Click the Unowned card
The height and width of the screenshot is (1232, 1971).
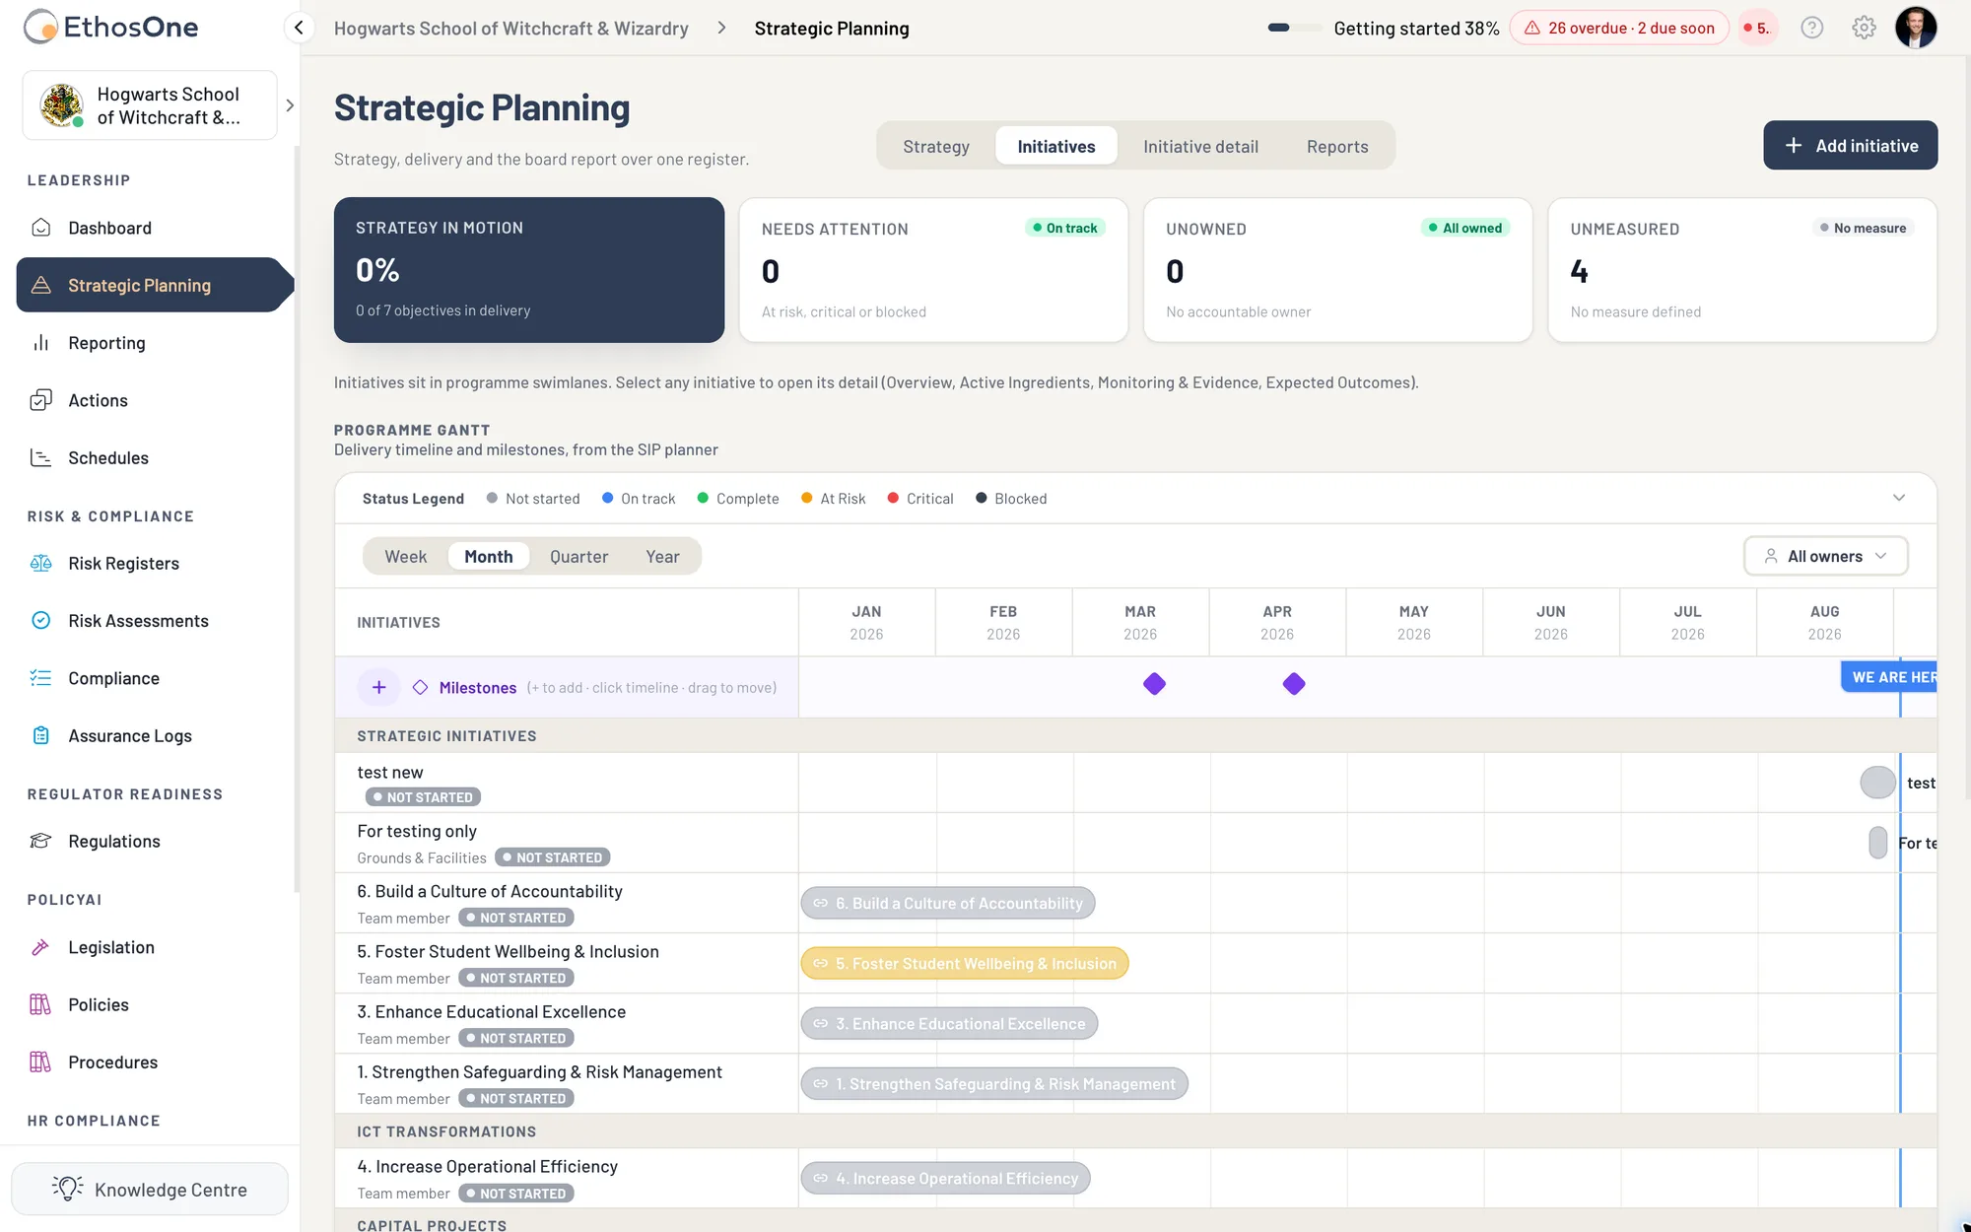(1337, 269)
